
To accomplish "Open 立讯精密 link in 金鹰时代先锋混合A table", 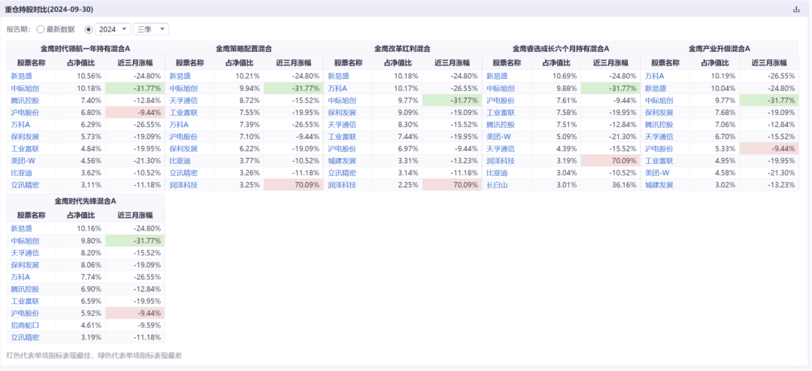I will 25,337.
